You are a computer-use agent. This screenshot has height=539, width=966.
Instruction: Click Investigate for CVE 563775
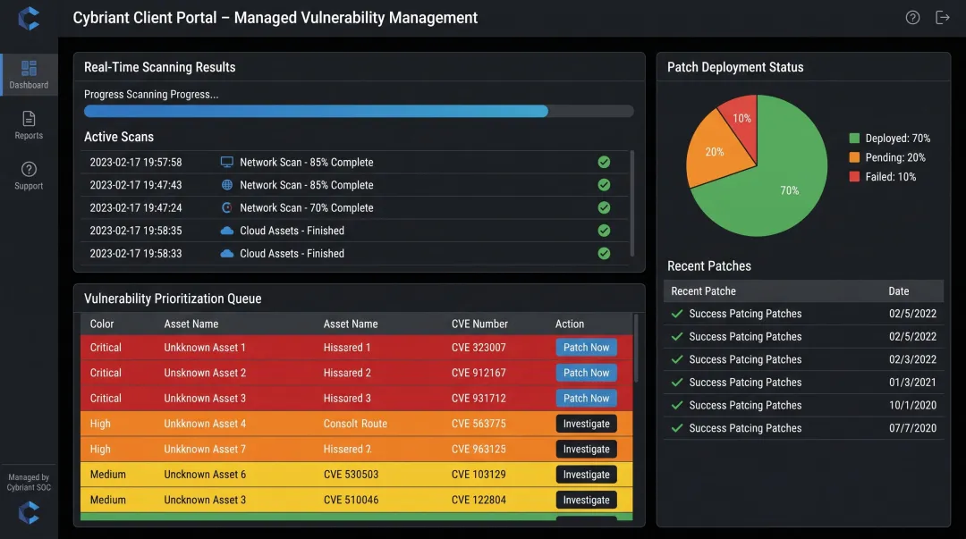586,424
